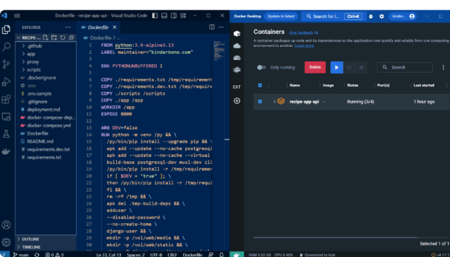Open Customize Layout in VS Code title bar
The height and width of the screenshot is (257, 450).
(x=183, y=15)
